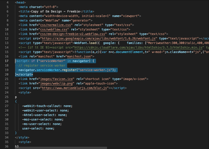
Task: Click the "manifest" rel value on line 16
Action: 46,56
